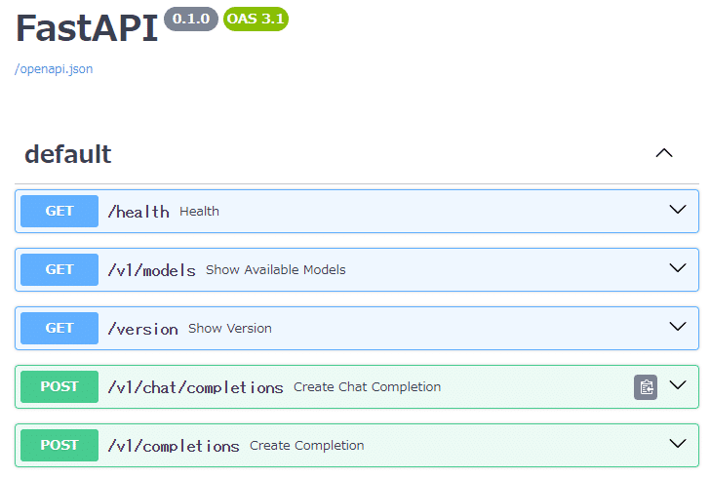Click the POST badge for /v1/completions

click(x=59, y=445)
